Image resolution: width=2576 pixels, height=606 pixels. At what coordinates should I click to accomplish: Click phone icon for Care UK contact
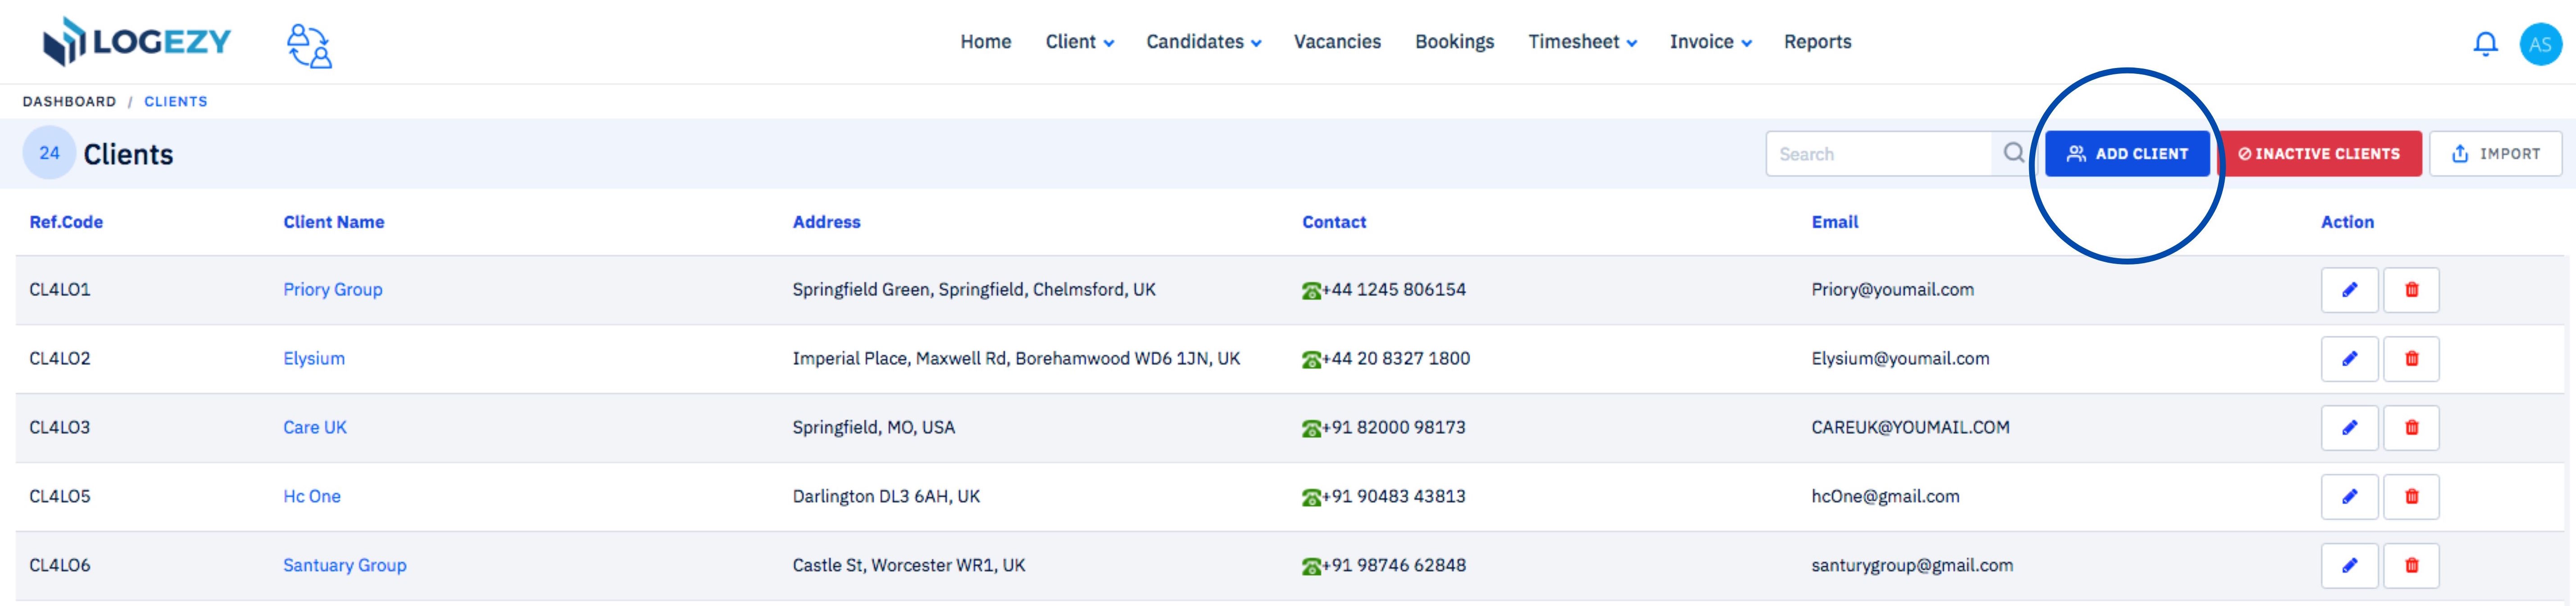(x=1311, y=429)
